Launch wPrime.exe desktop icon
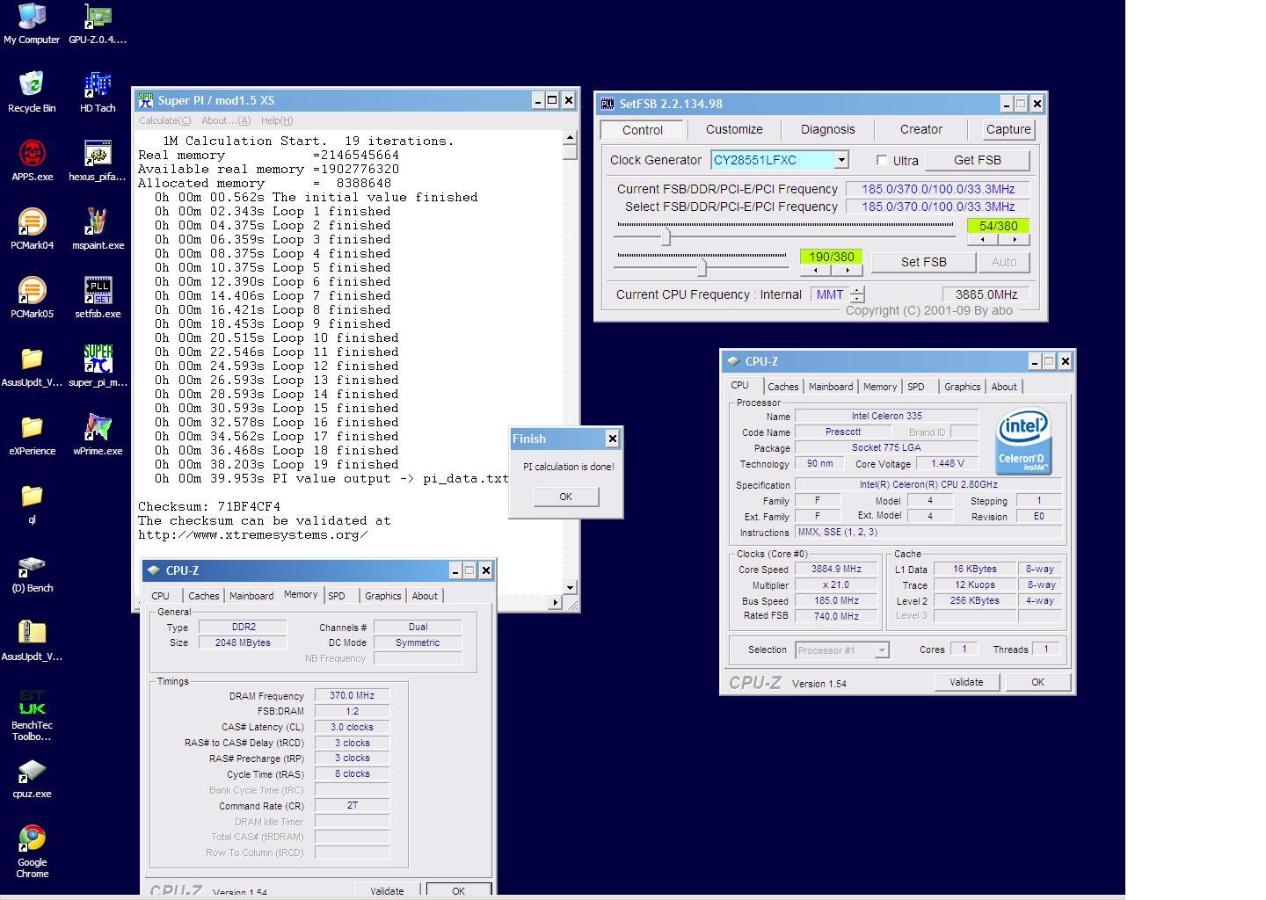Screen dimensions: 1266x900 pyautogui.click(x=98, y=434)
